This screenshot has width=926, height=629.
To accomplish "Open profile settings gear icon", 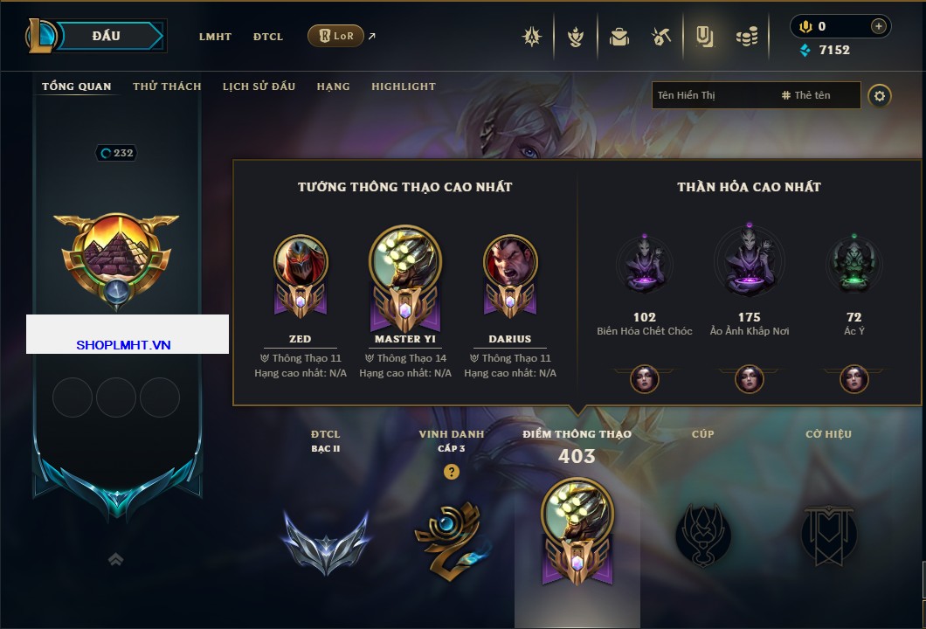I will [x=880, y=96].
